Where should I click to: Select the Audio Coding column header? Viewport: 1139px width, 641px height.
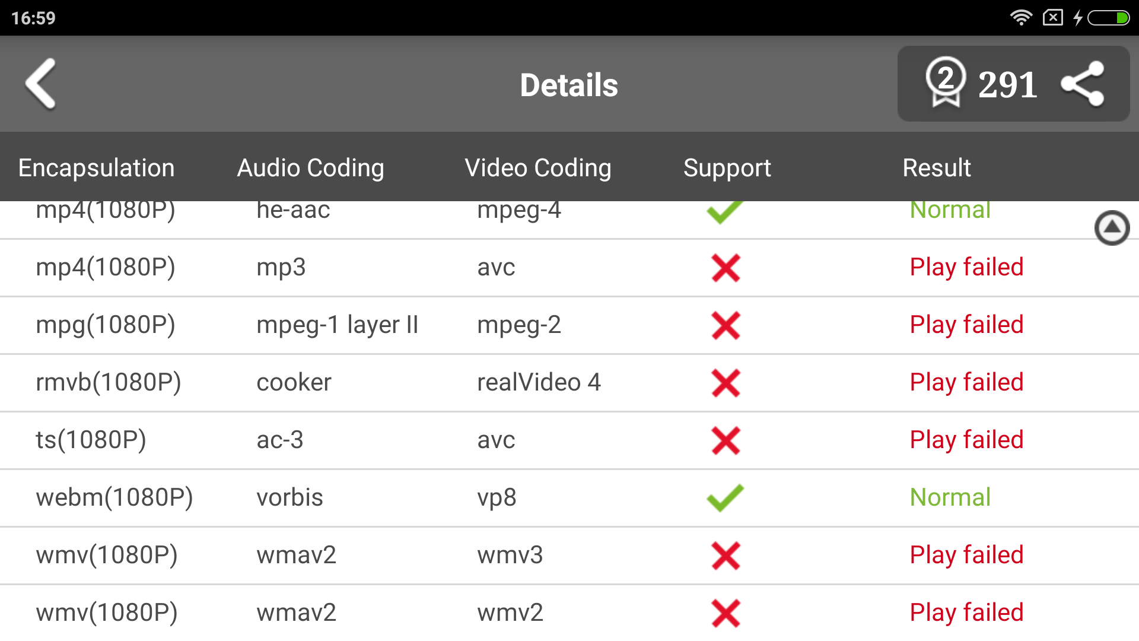coord(310,168)
